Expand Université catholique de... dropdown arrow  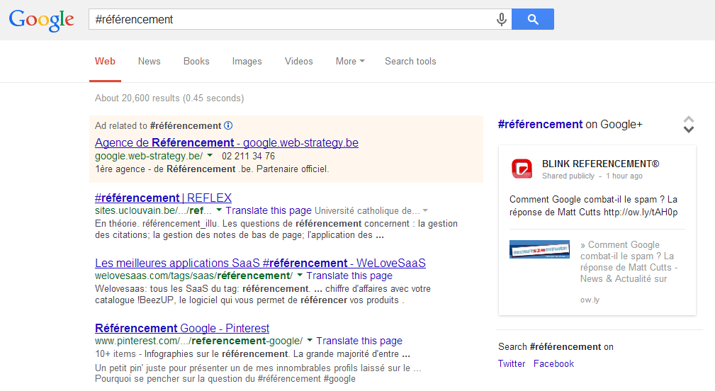click(425, 210)
